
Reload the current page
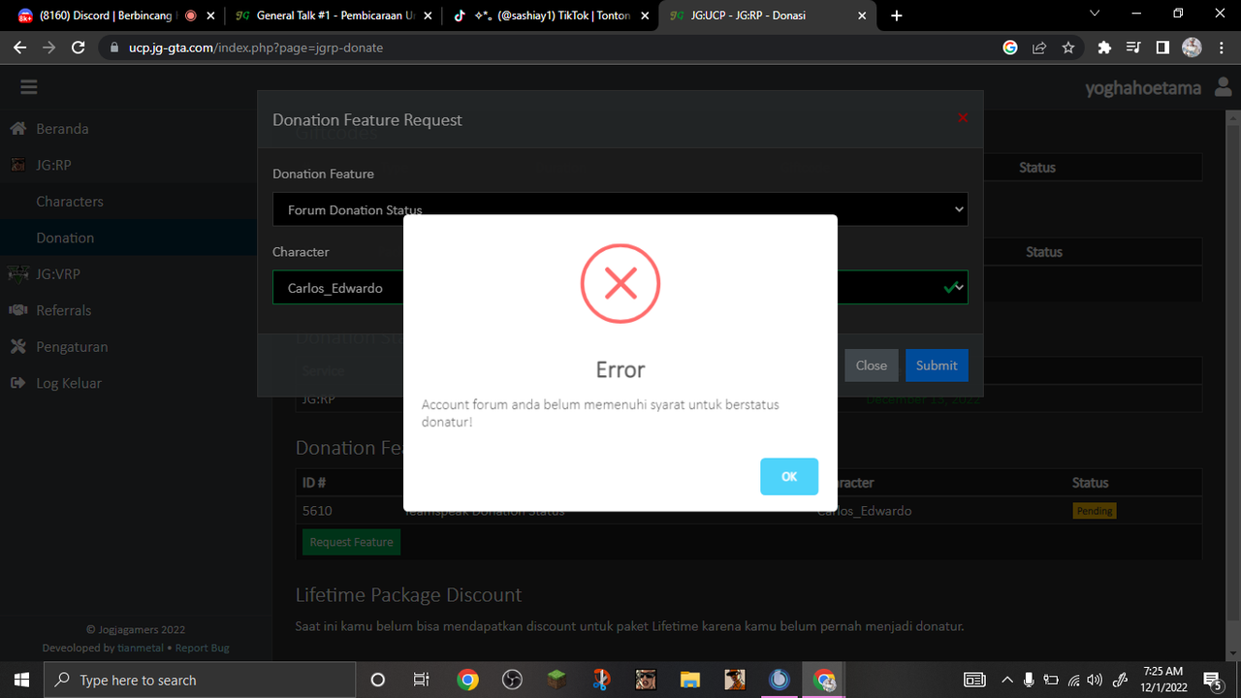click(x=80, y=48)
